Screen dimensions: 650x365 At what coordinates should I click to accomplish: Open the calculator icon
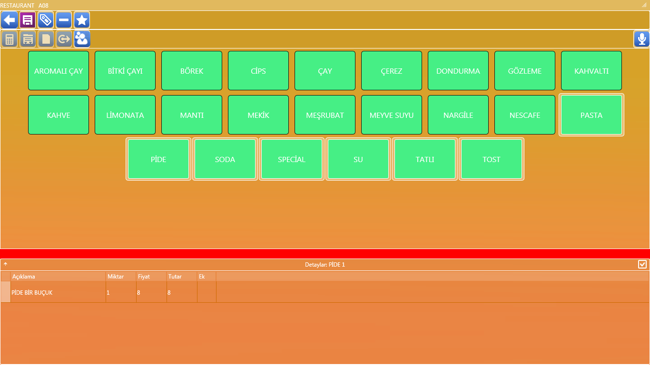pos(10,39)
